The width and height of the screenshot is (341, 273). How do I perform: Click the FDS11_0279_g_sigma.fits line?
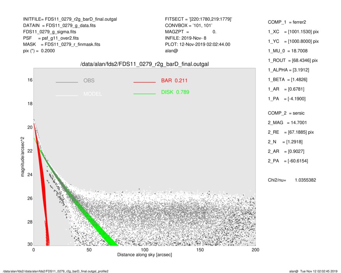pyautogui.click(x=50, y=32)
